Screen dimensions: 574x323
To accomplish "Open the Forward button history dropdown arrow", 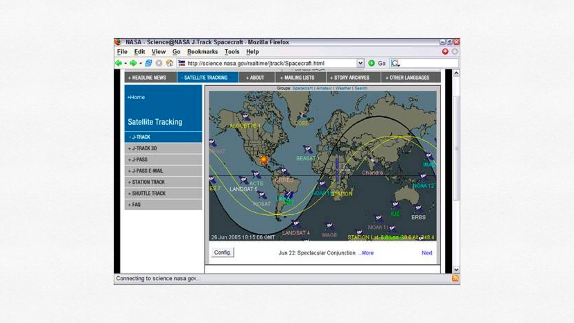I will point(141,63).
